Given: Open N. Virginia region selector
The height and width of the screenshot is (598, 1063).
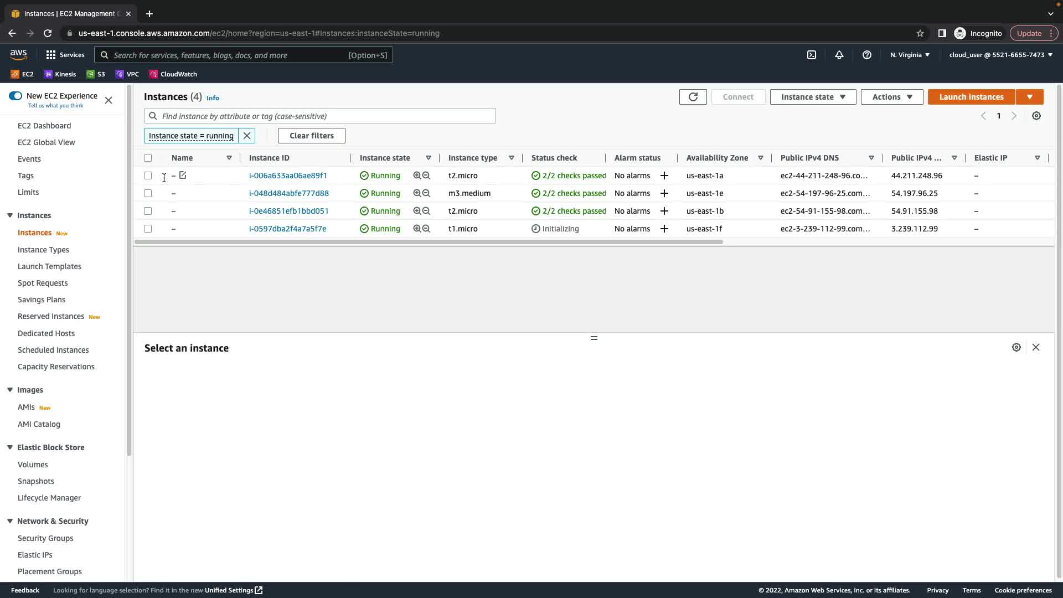Looking at the screenshot, I should 910,55.
